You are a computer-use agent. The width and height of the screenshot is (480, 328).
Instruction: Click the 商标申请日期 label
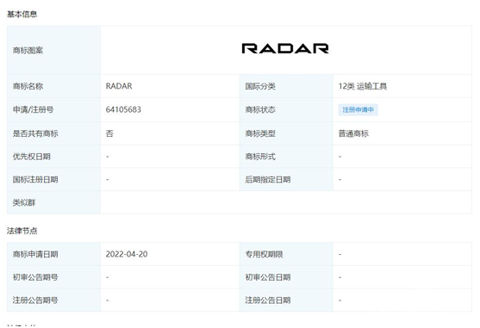click(35, 254)
